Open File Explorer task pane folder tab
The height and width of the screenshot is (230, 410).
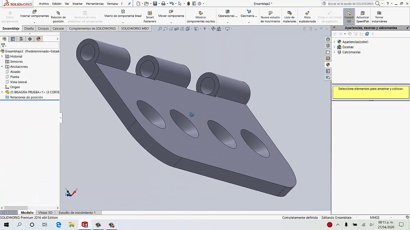[328, 52]
